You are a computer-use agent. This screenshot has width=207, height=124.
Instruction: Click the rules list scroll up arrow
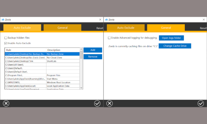point(81,49)
